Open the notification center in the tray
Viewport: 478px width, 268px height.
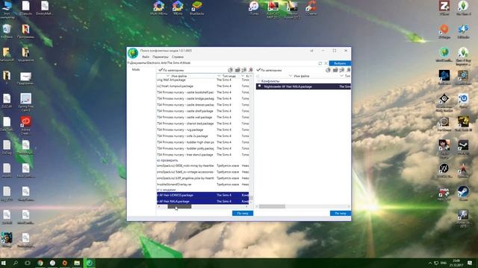tap(470, 263)
